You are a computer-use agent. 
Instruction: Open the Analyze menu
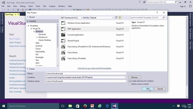pos(52,6)
